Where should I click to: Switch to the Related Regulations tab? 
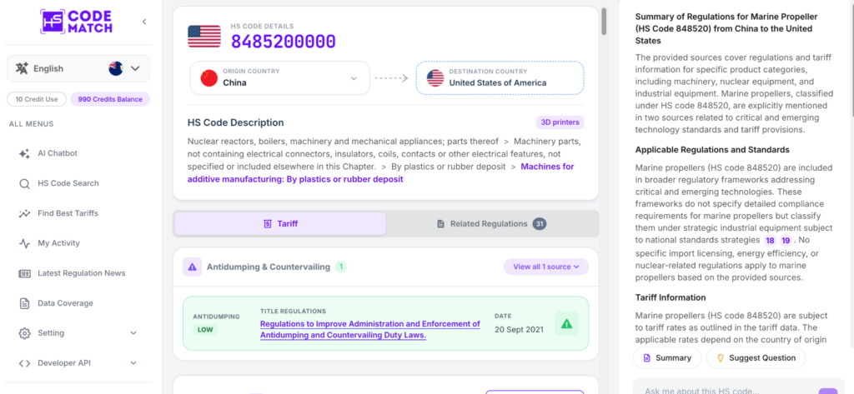[492, 224]
